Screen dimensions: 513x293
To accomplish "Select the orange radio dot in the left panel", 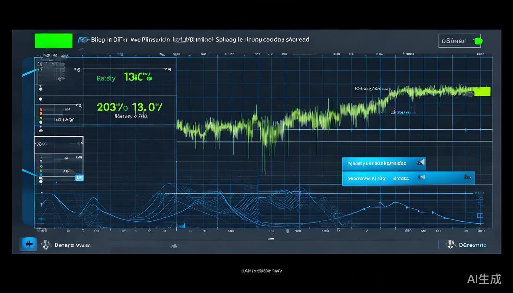I will tap(41, 109).
